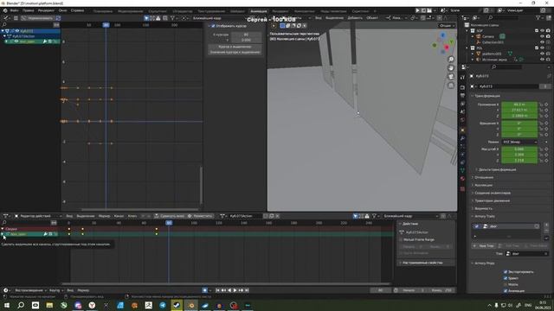The height and width of the screenshot is (311, 554).
Task: Toggle the exclude checkbox of POL collection
Action: point(537,48)
